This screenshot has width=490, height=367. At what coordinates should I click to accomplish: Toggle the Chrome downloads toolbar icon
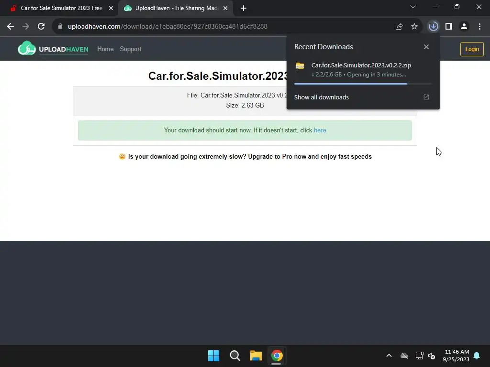click(434, 27)
